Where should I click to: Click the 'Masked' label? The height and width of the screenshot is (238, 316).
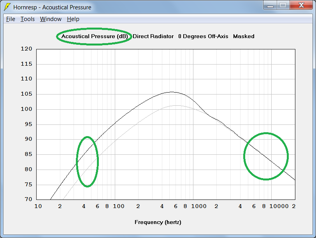[x=244, y=37]
